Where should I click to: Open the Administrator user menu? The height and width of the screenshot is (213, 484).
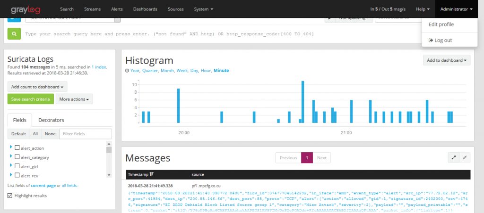456,9
